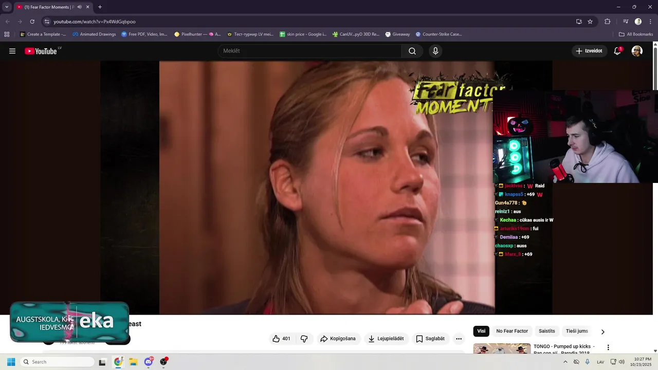
Task: Click the magnifier search button
Action: 412,51
